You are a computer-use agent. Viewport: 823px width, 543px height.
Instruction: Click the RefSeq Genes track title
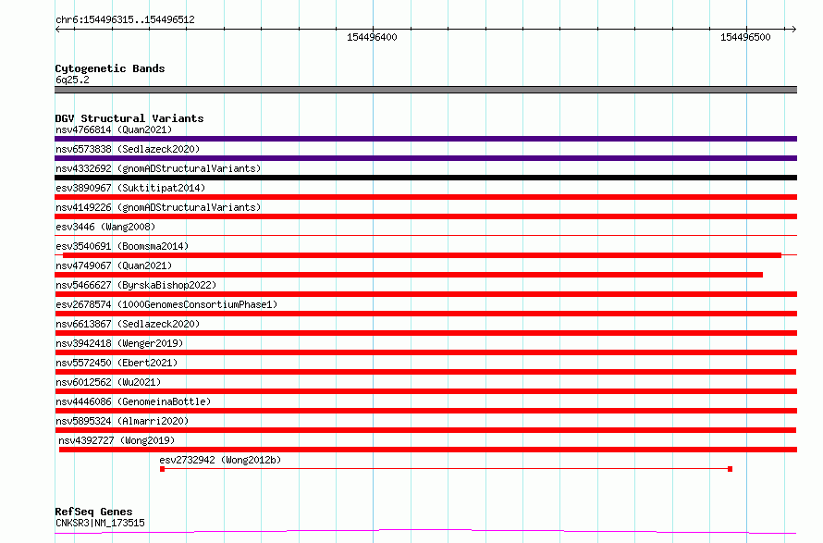pyautogui.click(x=93, y=512)
